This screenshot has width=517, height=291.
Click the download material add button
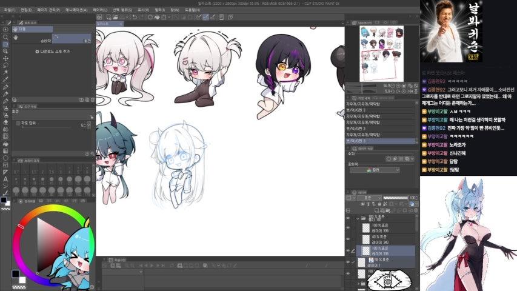coord(52,52)
